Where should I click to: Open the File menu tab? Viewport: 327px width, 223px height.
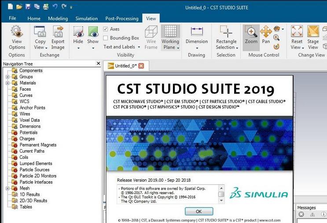(x=12, y=18)
